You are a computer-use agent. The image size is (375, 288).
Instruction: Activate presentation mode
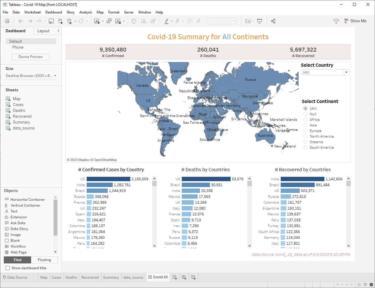point(259,21)
